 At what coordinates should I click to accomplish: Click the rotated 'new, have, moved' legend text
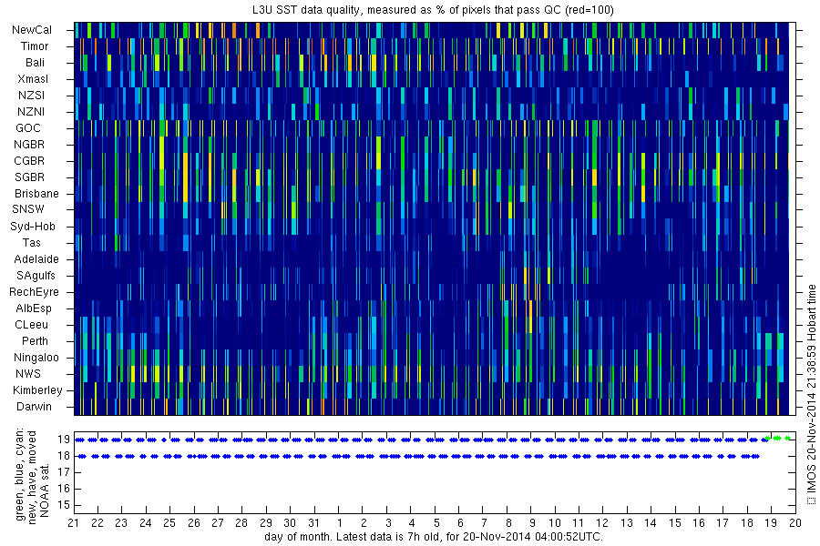[x=33, y=478]
